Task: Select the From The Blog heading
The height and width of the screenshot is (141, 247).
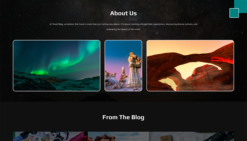Action: click(123, 117)
